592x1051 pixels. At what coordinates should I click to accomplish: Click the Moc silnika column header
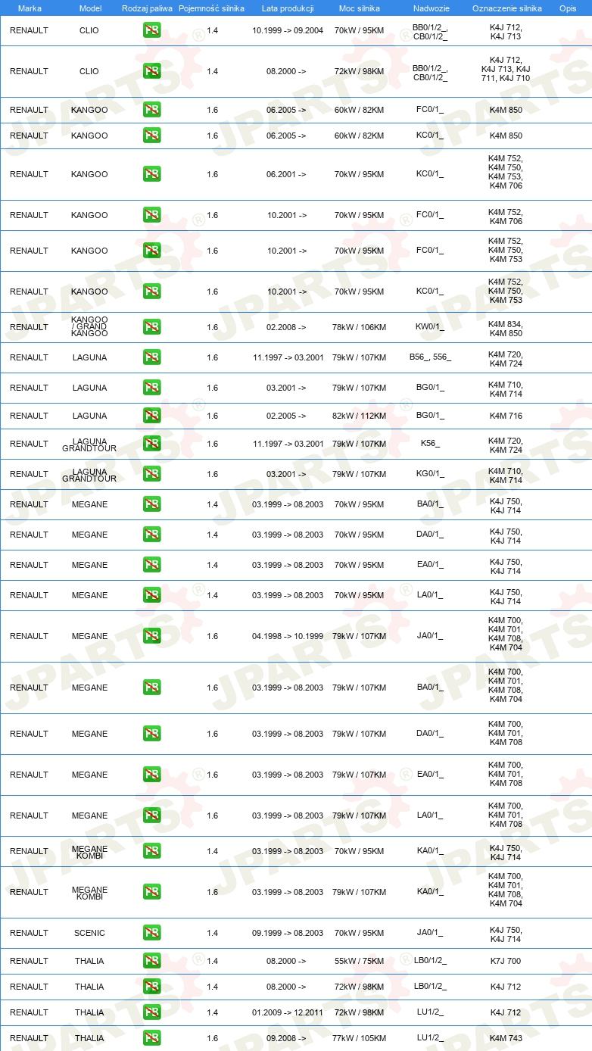[x=360, y=8]
